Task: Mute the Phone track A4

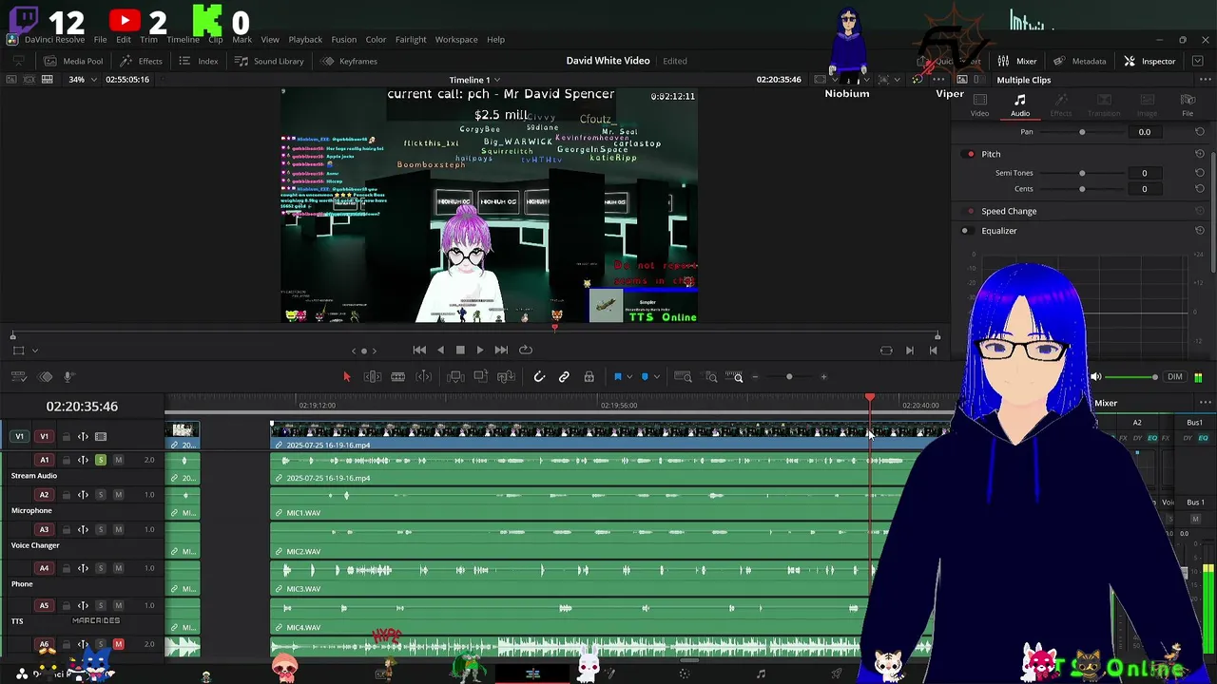Action: [118, 568]
